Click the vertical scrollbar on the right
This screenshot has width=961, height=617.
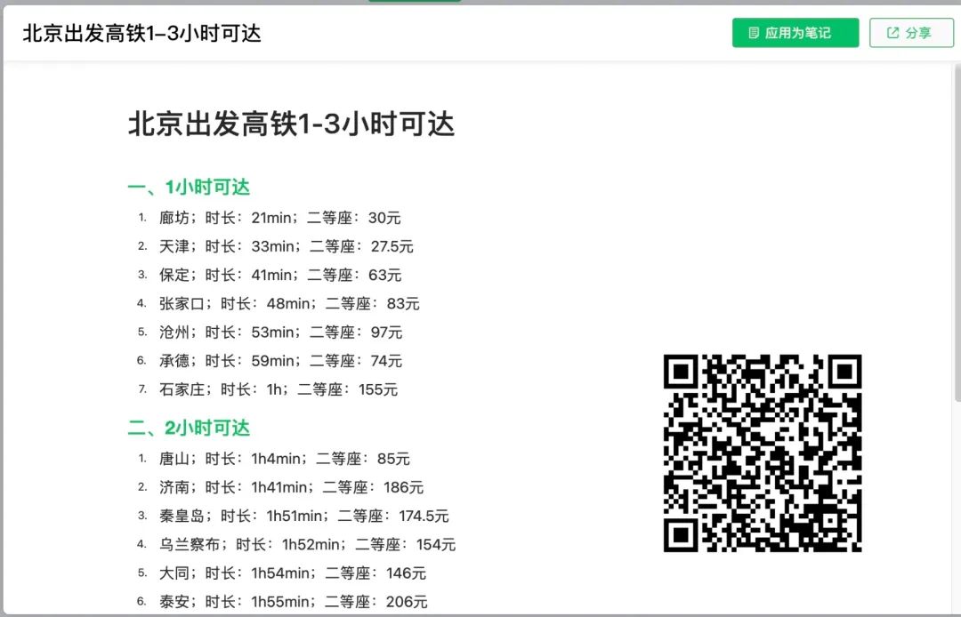(957, 233)
